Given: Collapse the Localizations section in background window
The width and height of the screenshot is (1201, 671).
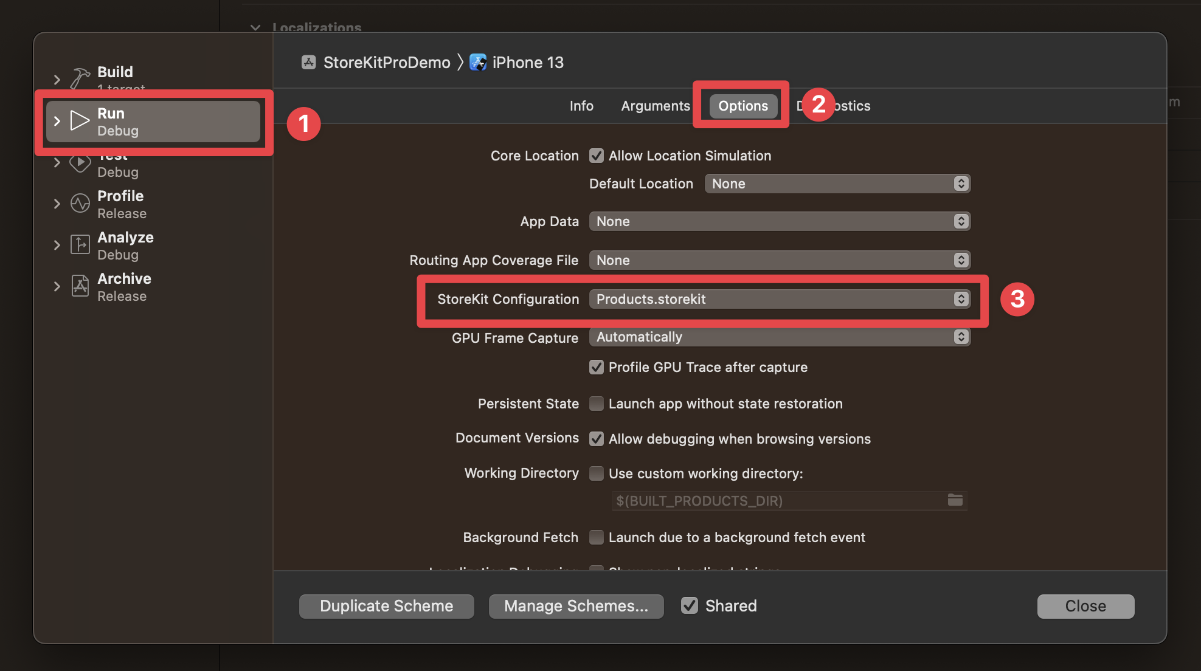Looking at the screenshot, I should [x=255, y=27].
